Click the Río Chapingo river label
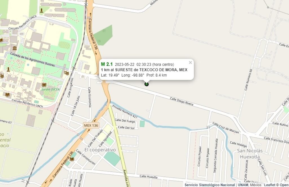The image size is (289, 187). pyautogui.click(x=101, y=110)
